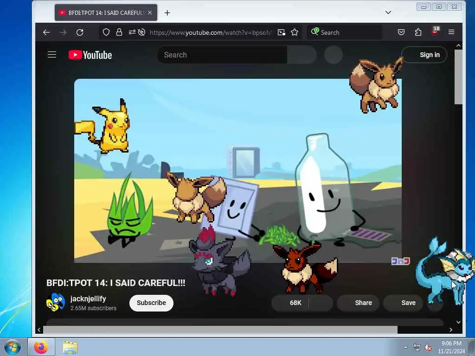Click the 2.65M subscribers text
The image size is (475, 356).
93,308
